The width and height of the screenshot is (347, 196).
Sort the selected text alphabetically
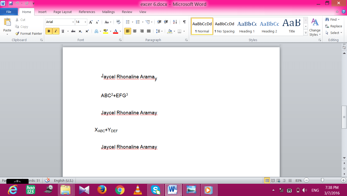coord(175,22)
